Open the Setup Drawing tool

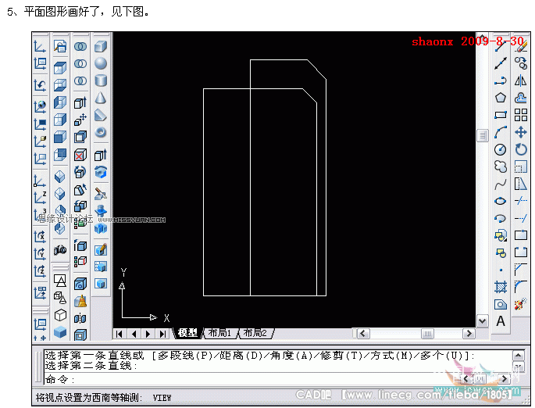100,249
